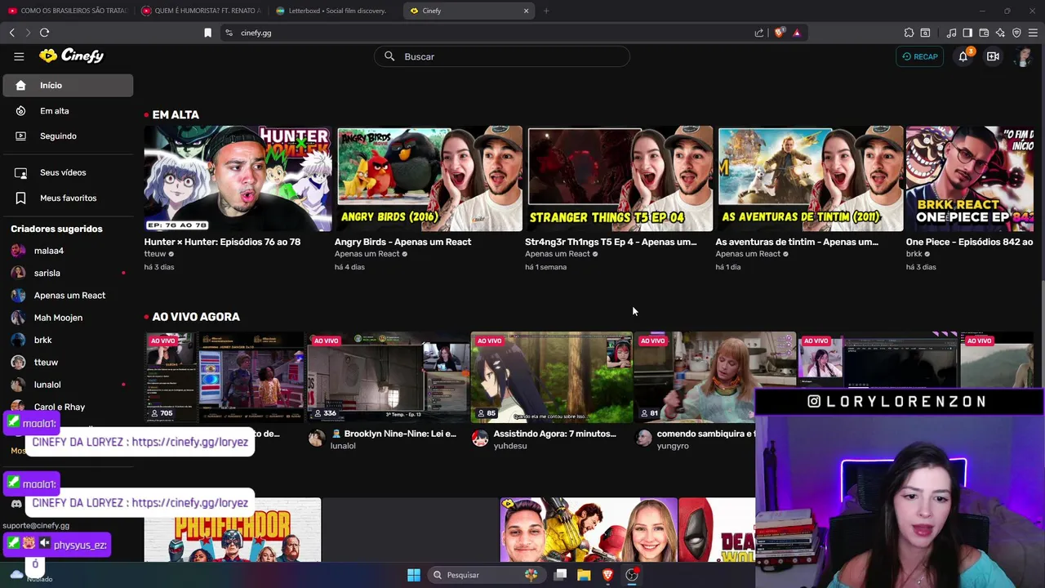Click the Brave Rewards triangle icon
Image resolution: width=1045 pixels, height=588 pixels.
[797, 33]
